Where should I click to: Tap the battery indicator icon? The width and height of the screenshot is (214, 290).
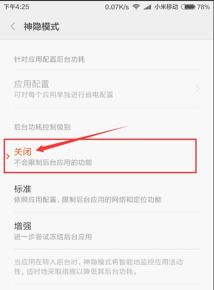click(x=188, y=7)
